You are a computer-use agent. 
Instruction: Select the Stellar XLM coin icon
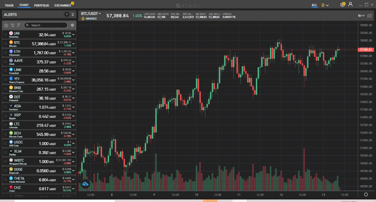[x=11, y=151]
